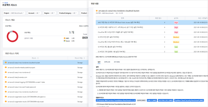Select resource arn:aws:s3:::seoul-mss-irondome-s3
208x107 pixels.
(19, 72)
